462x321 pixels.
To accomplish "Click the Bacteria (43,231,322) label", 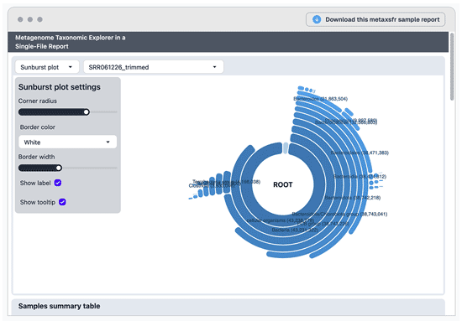I will tap(295, 230).
